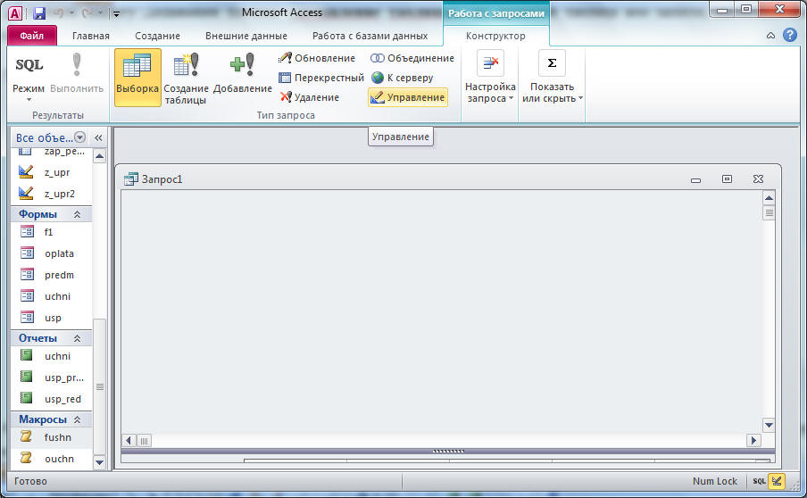Switch to Работа с базами данных tab
The height and width of the screenshot is (498, 807).
[370, 36]
